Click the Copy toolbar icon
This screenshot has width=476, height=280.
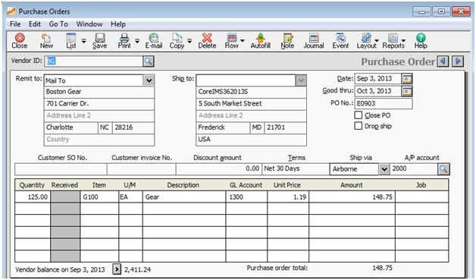click(177, 41)
